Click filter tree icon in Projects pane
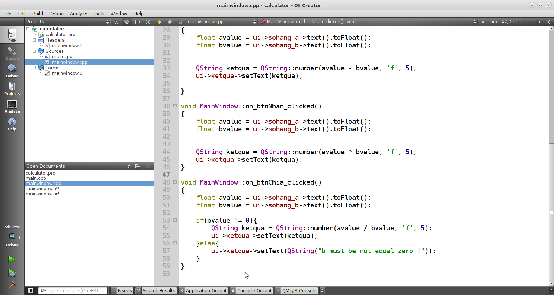 pyautogui.click(x=116, y=21)
